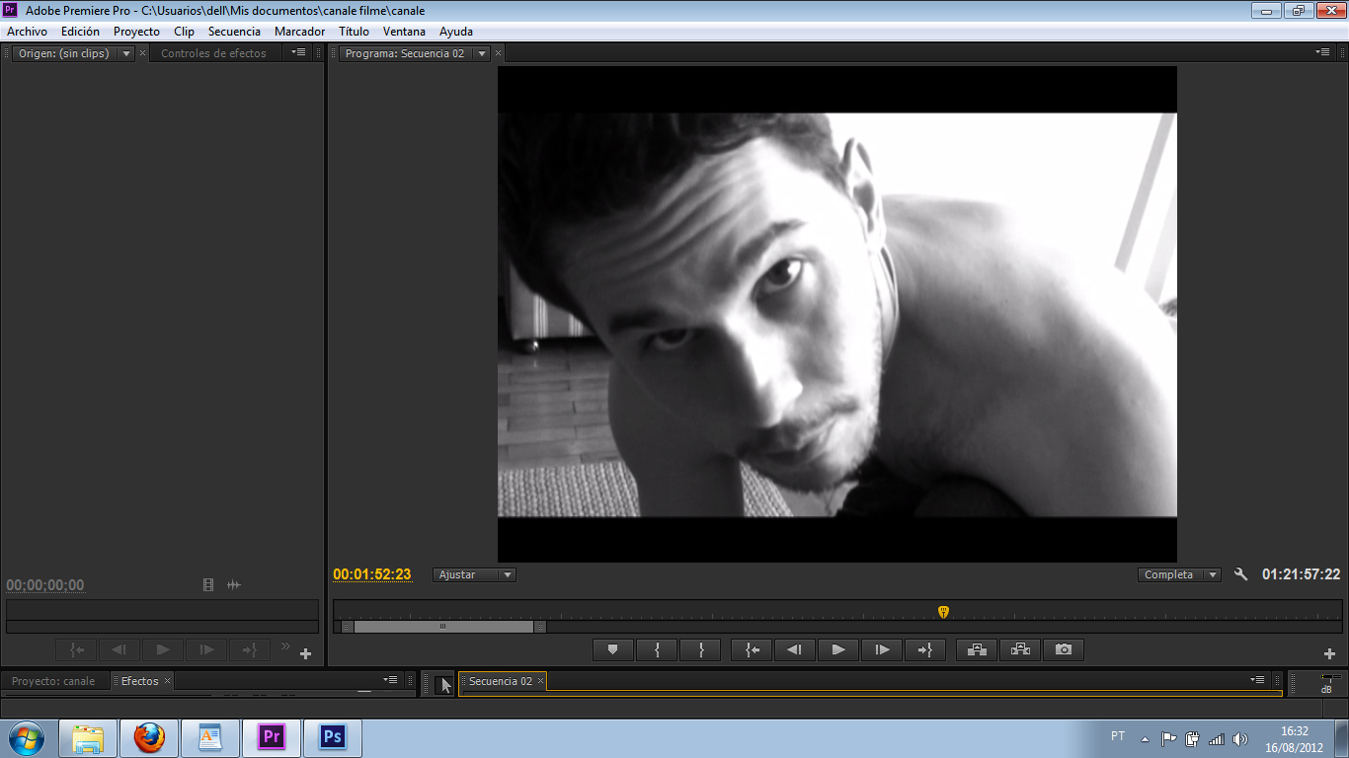
Task: Open Photoshop from the Windows taskbar
Action: (333, 737)
